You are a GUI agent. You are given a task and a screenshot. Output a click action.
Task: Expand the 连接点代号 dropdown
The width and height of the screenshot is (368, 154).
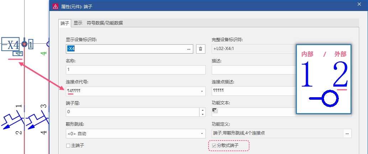[202, 91]
